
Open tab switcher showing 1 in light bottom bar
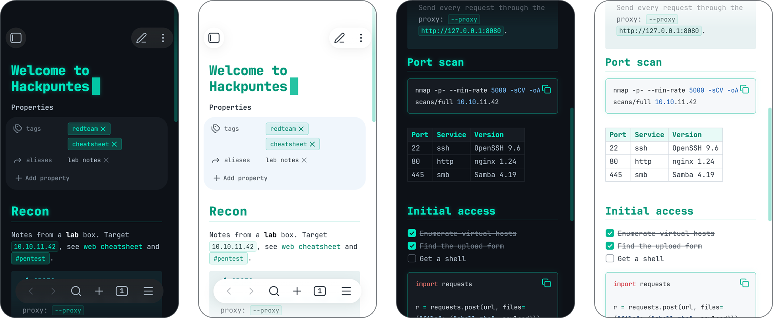(x=320, y=291)
